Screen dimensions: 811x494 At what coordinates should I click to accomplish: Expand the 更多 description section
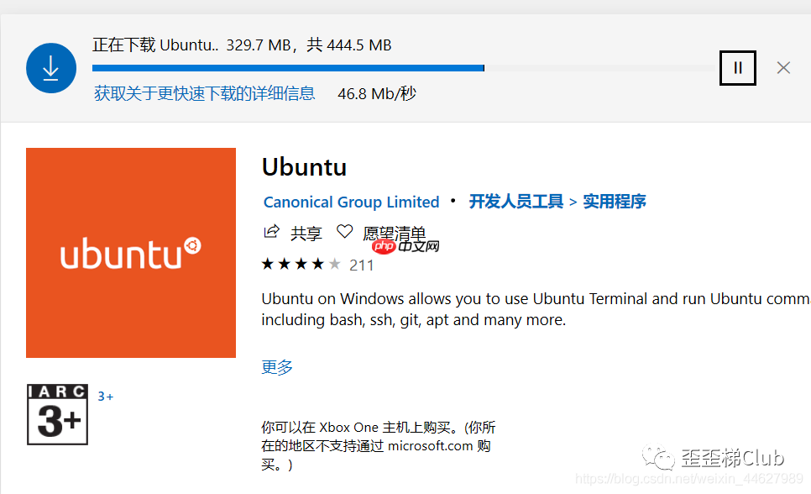point(276,367)
